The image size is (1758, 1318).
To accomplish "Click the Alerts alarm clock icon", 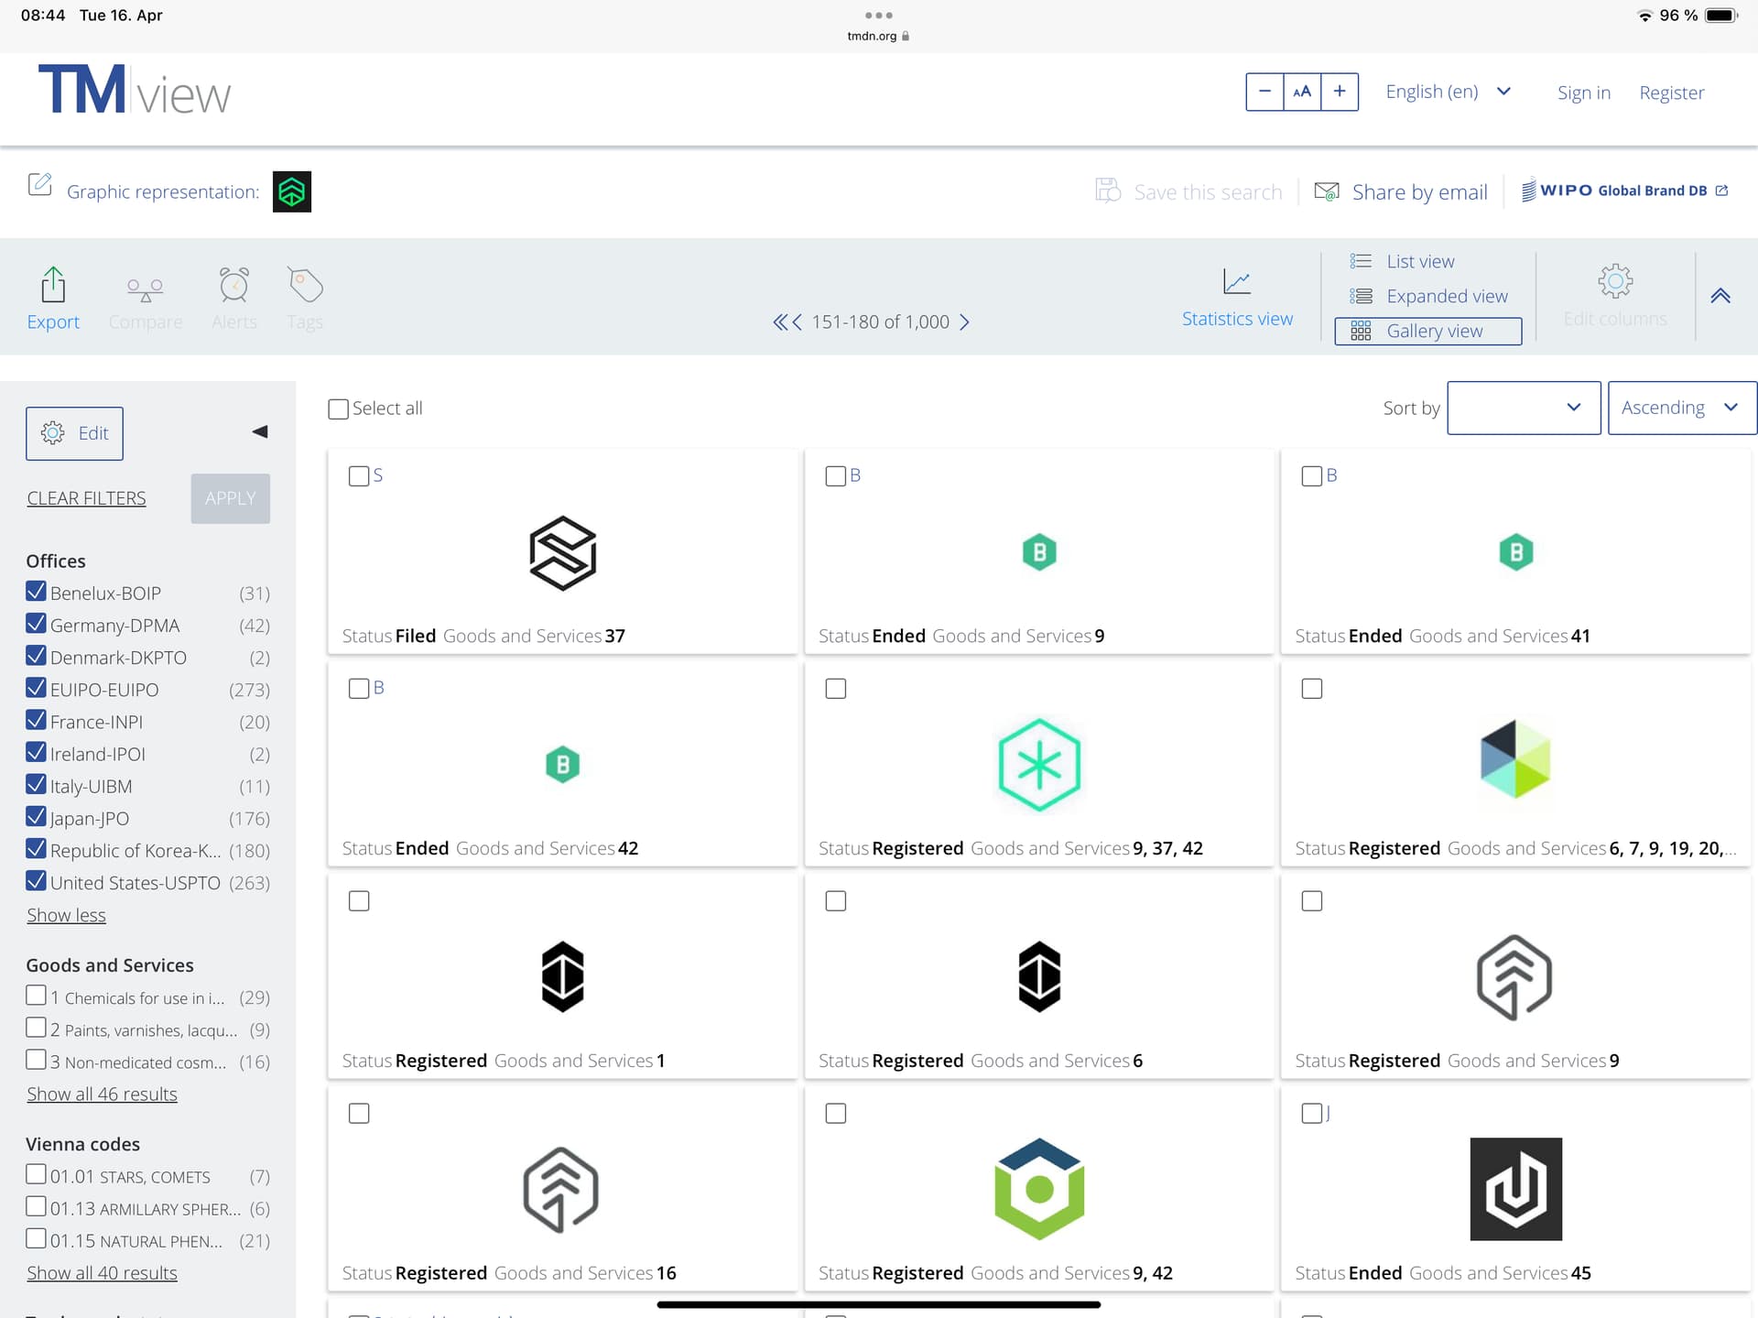I will [x=234, y=285].
